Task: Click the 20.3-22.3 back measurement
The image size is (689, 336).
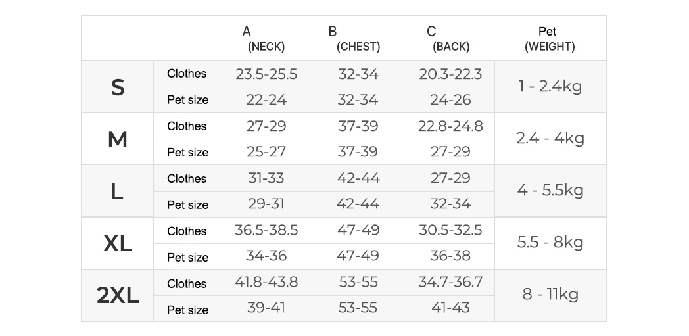Action: click(x=450, y=74)
